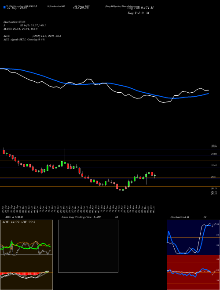Open the red RSI chart panel

(x=193, y=272)
